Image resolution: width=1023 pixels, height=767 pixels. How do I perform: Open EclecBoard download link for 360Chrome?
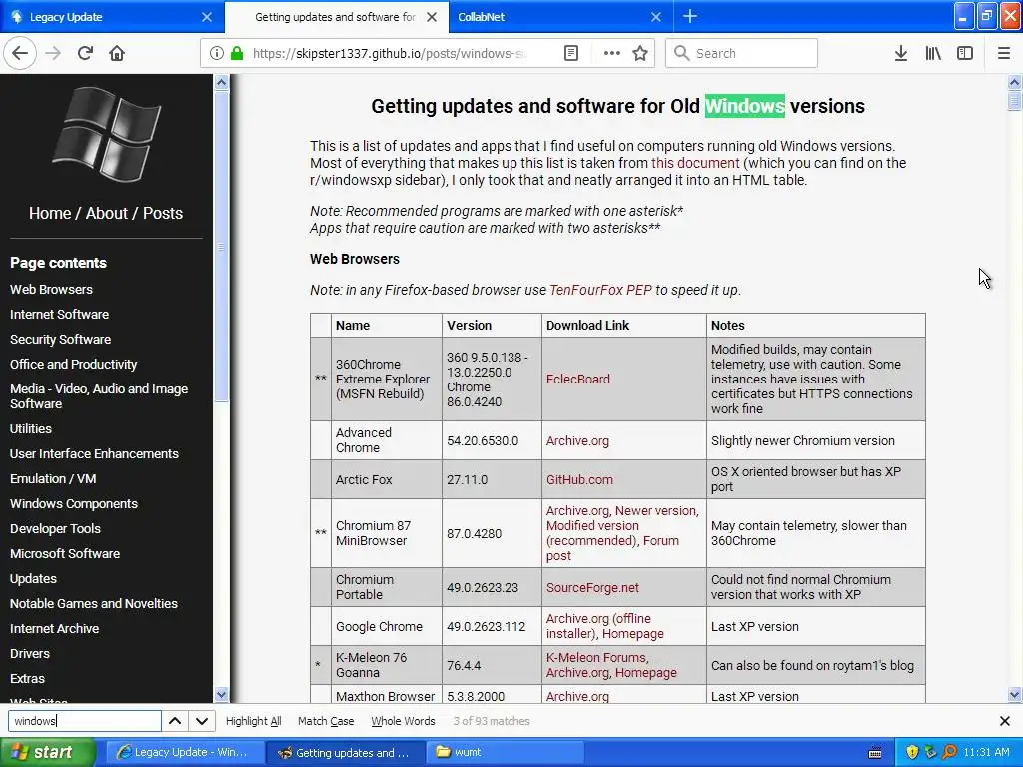[578, 379]
